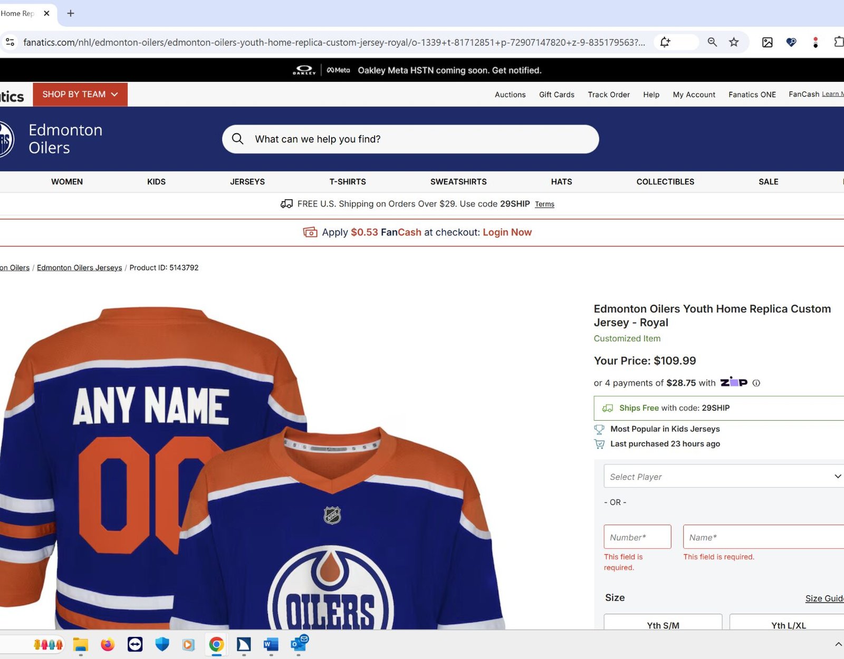Screen dimensions: 844x659
Task: Bookmark this page with the star icon
Action: coord(734,42)
